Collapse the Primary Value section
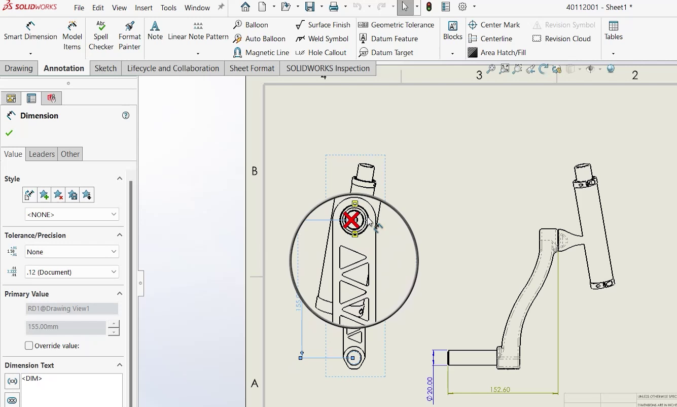This screenshot has height=407, width=677. click(x=120, y=293)
